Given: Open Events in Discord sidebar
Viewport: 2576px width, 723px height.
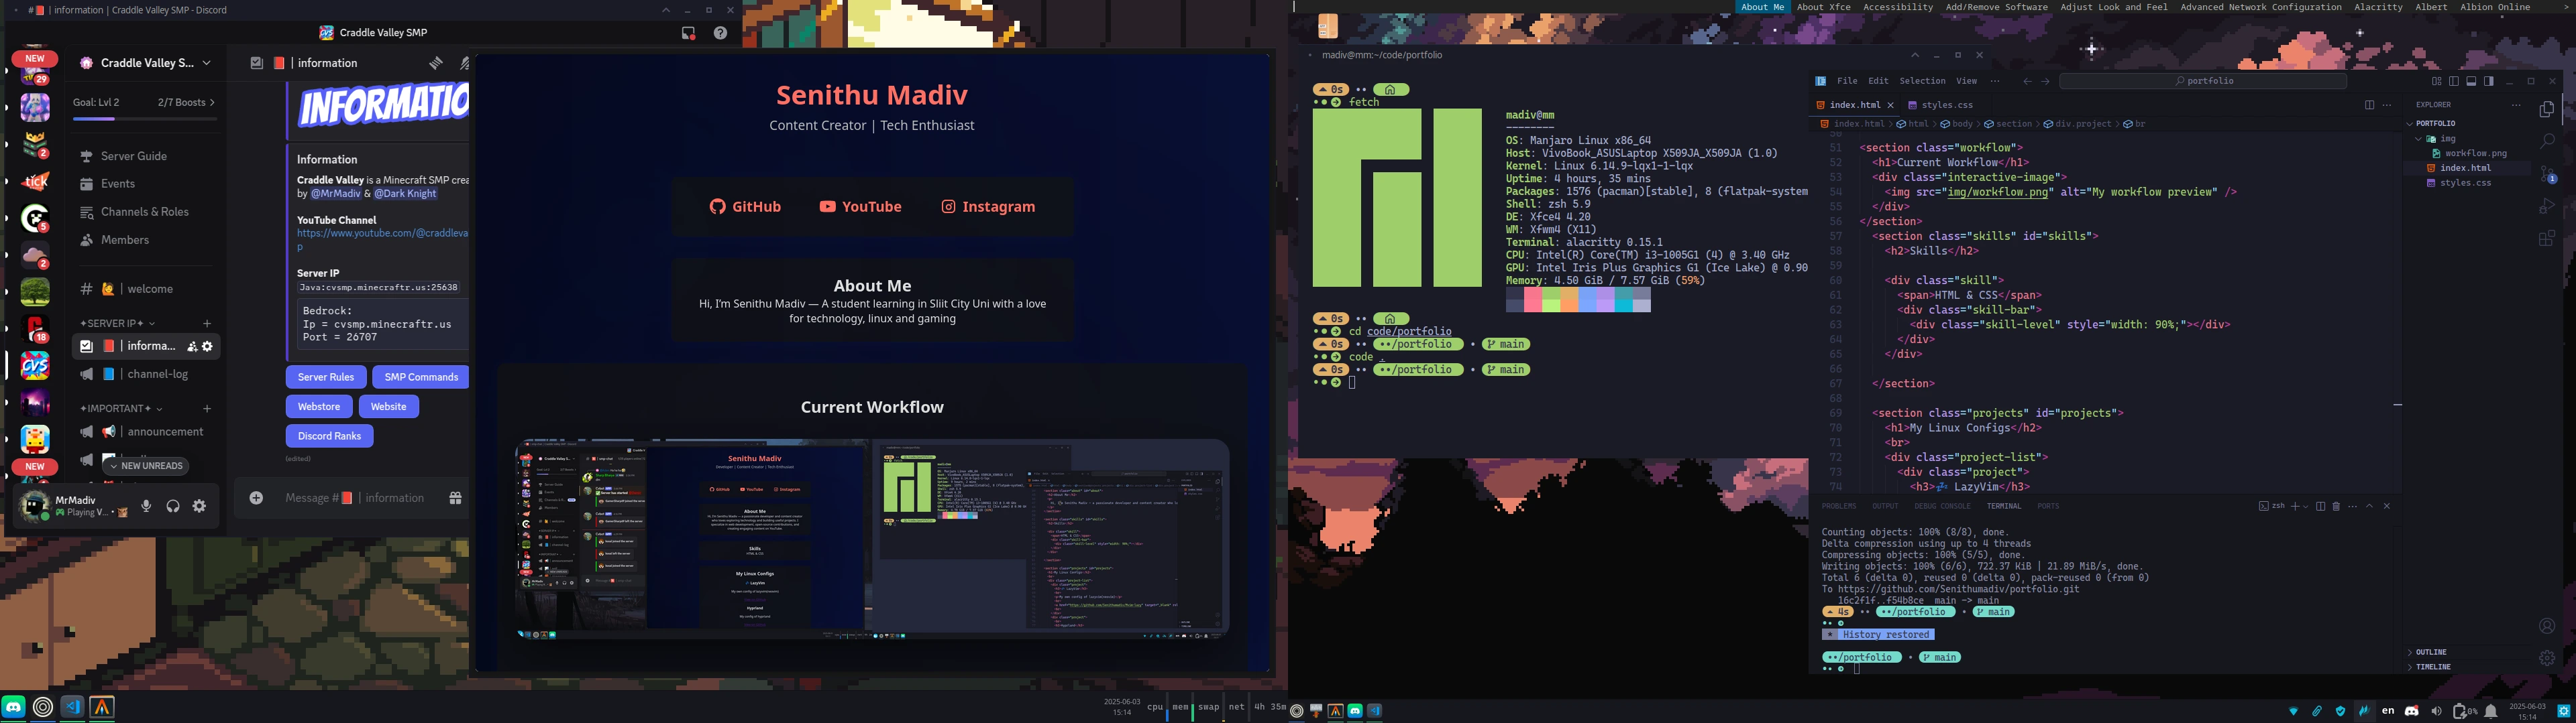Looking at the screenshot, I should pos(146,184).
